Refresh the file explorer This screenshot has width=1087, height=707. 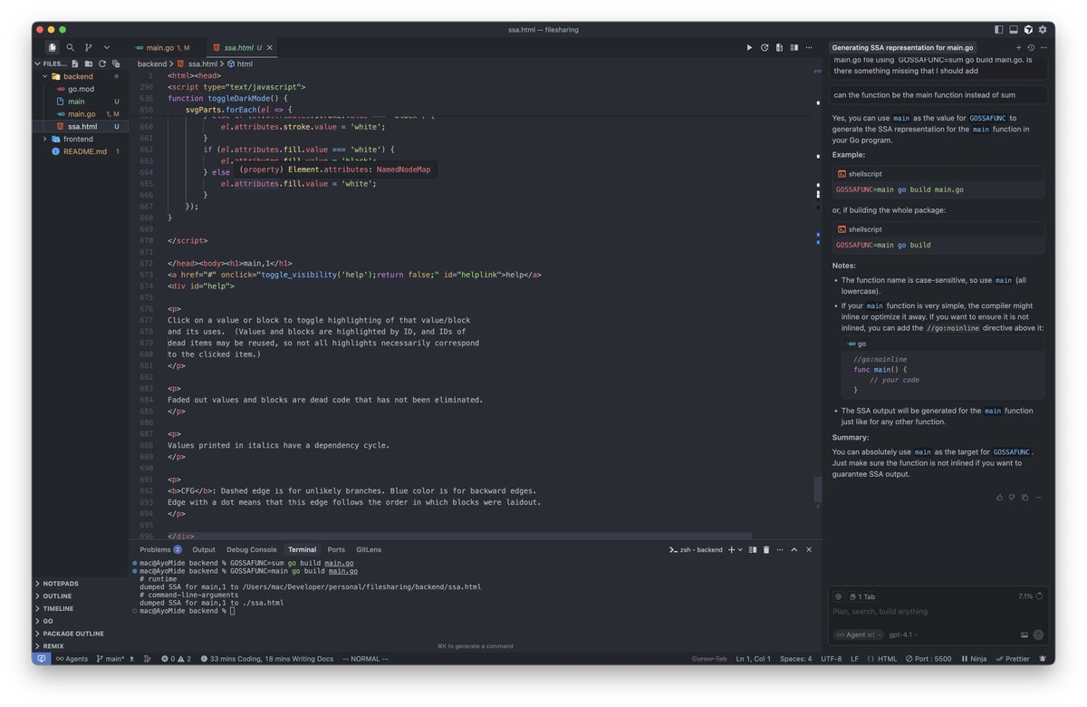101,64
